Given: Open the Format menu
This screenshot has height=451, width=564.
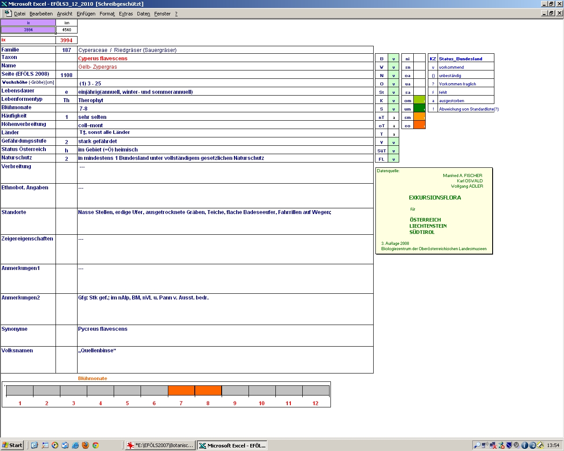Looking at the screenshot, I should click(107, 14).
